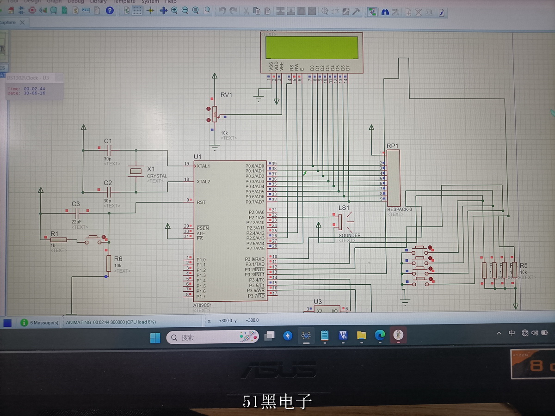Image resolution: width=555 pixels, height=416 pixels.
Task: Click the Zoom Out magnifier
Action: click(185, 11)
